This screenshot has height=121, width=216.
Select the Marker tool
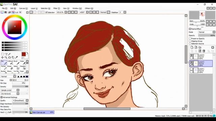4,68
